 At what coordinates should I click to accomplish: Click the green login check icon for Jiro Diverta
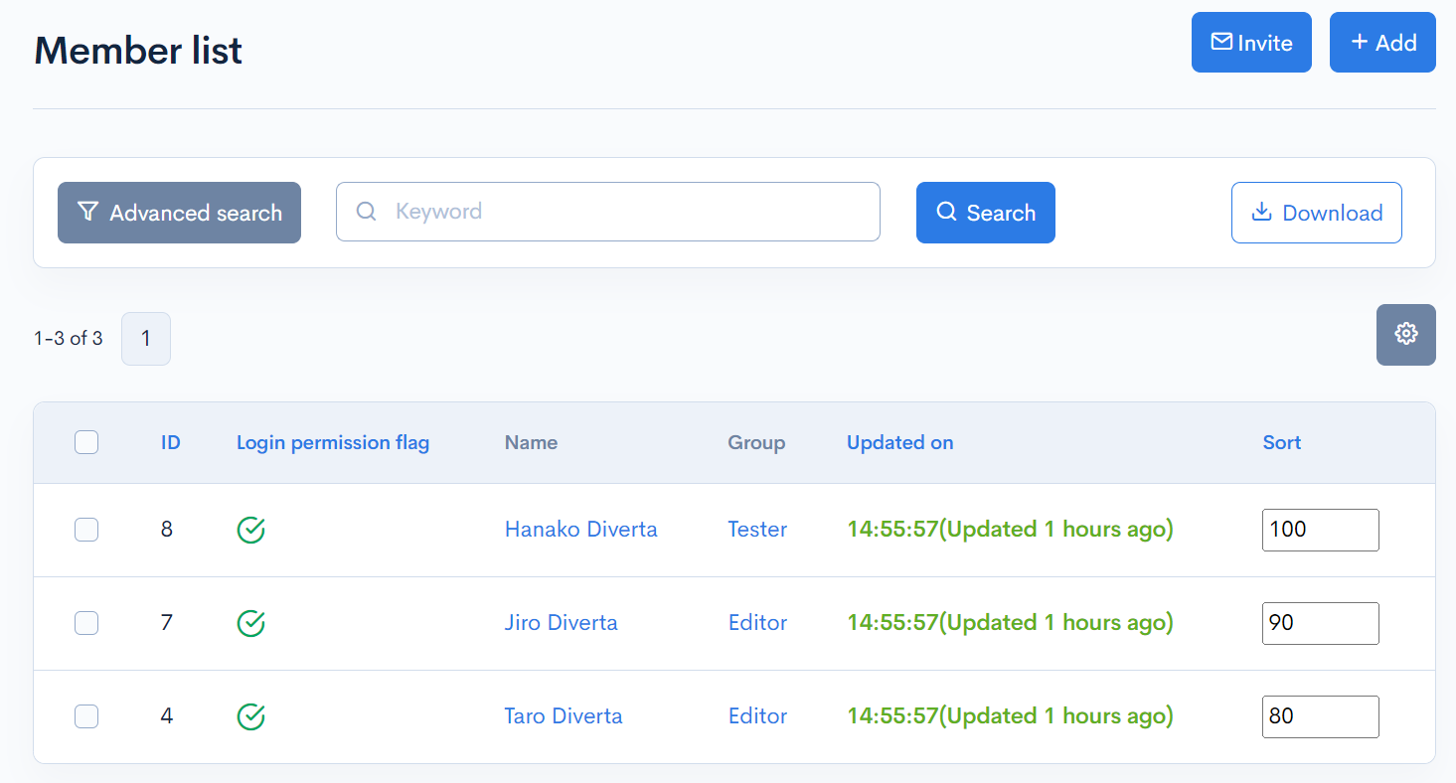[x=251, y=624]
